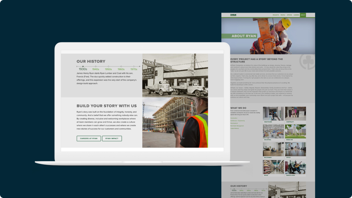The width and height of the screenshot is (352, 198).
Task: Click 'EVERY PROJECT HAS A STORY BEYOND THE STRUCTURE'
Action: tap(257, 60)
